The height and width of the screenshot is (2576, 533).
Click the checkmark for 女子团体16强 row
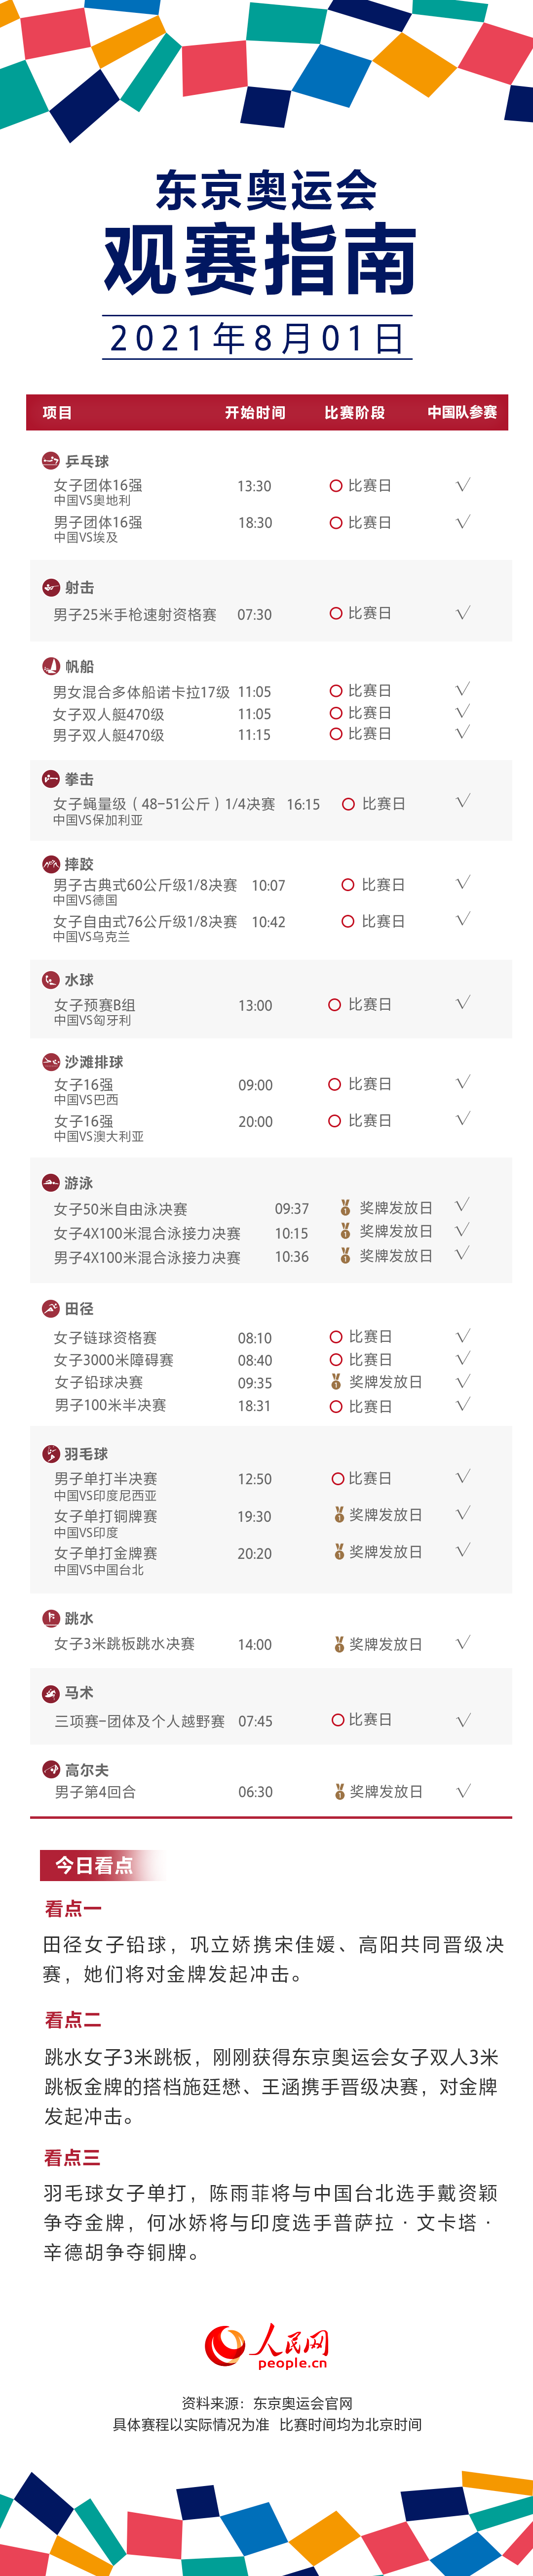pyautogui.click(x=463, y=485)
